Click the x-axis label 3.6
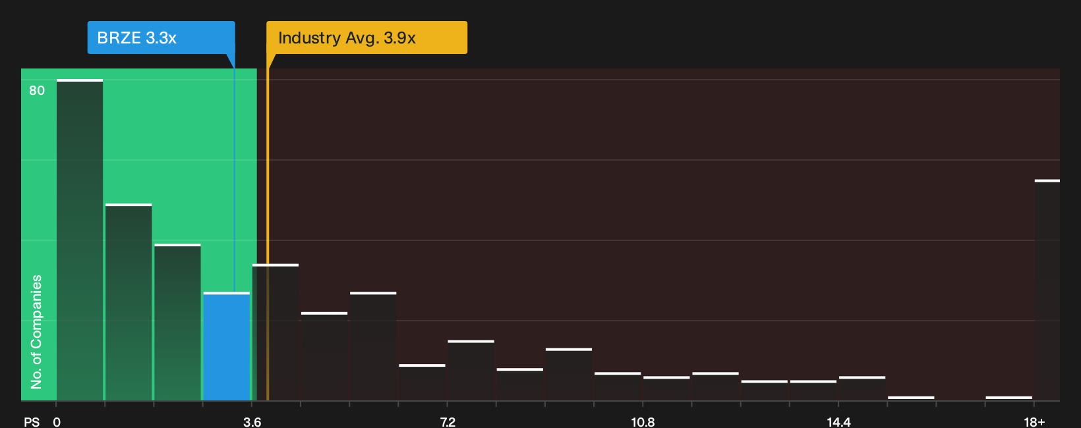The width and height of the screenshot is (1081, 428). [252, 422]
